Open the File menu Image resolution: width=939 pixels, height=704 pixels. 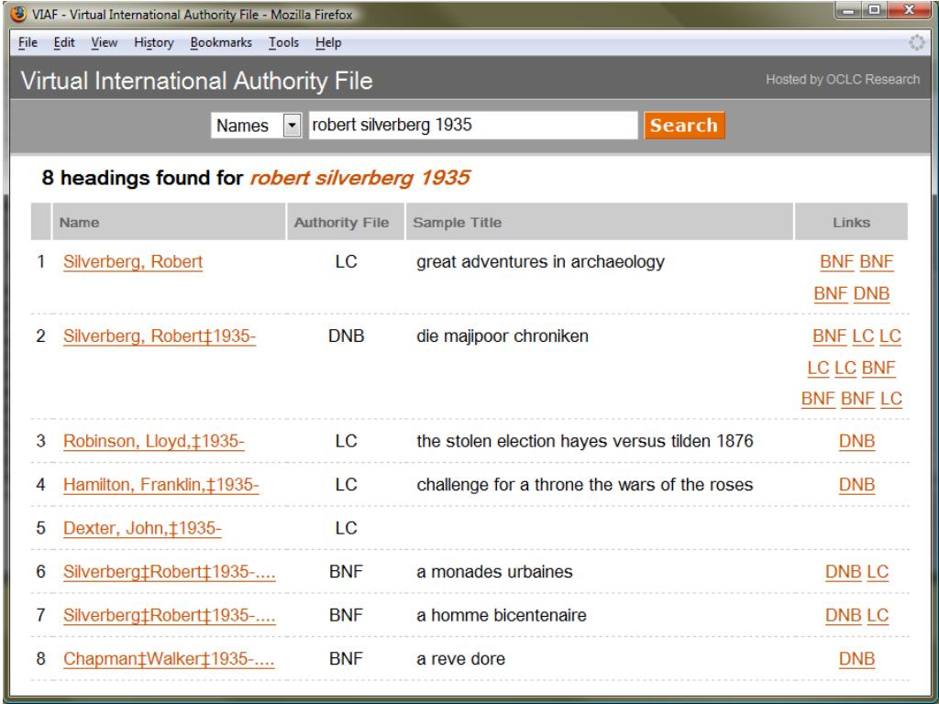coord(28,42)
